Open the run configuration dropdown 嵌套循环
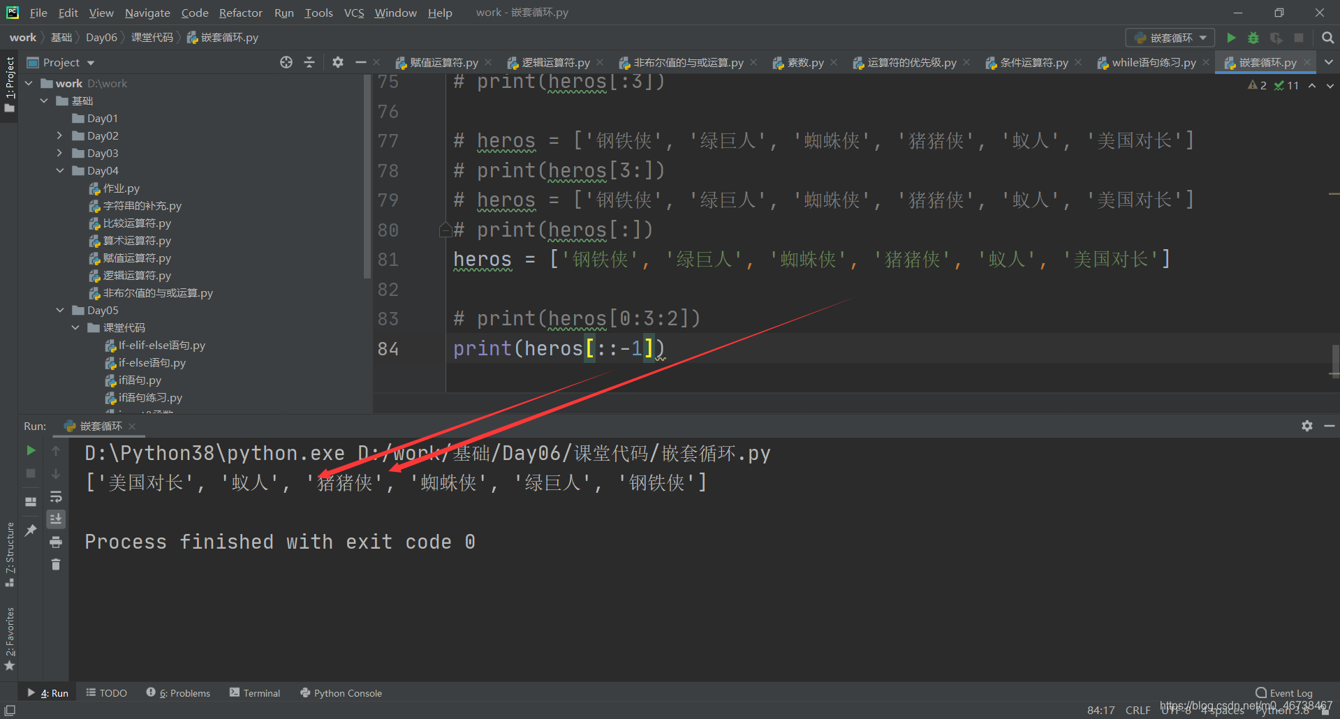 coord(1170,38)
